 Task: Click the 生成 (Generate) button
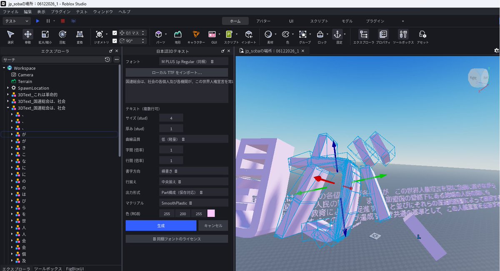161,225
